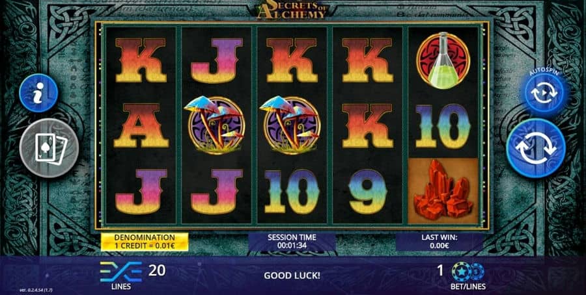Open the Denomination credit setting

145,242
